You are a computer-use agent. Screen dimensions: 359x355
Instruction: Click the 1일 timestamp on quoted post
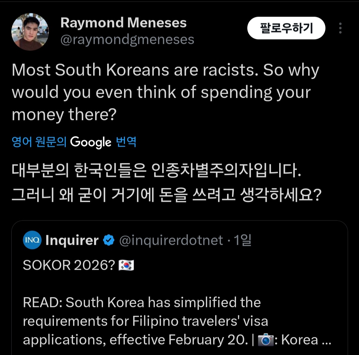click(x=242, y=240)
